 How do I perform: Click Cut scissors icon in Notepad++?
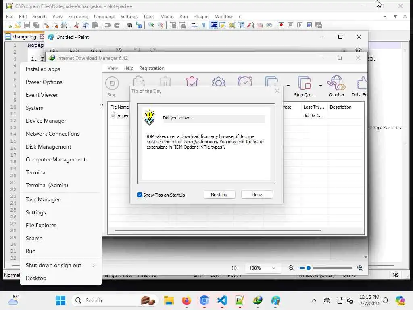(x=76, y=25)
